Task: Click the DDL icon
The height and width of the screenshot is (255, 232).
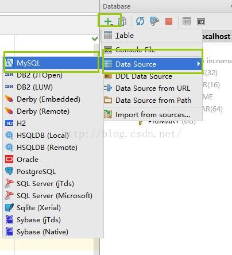Action: (x=108, y=76)
